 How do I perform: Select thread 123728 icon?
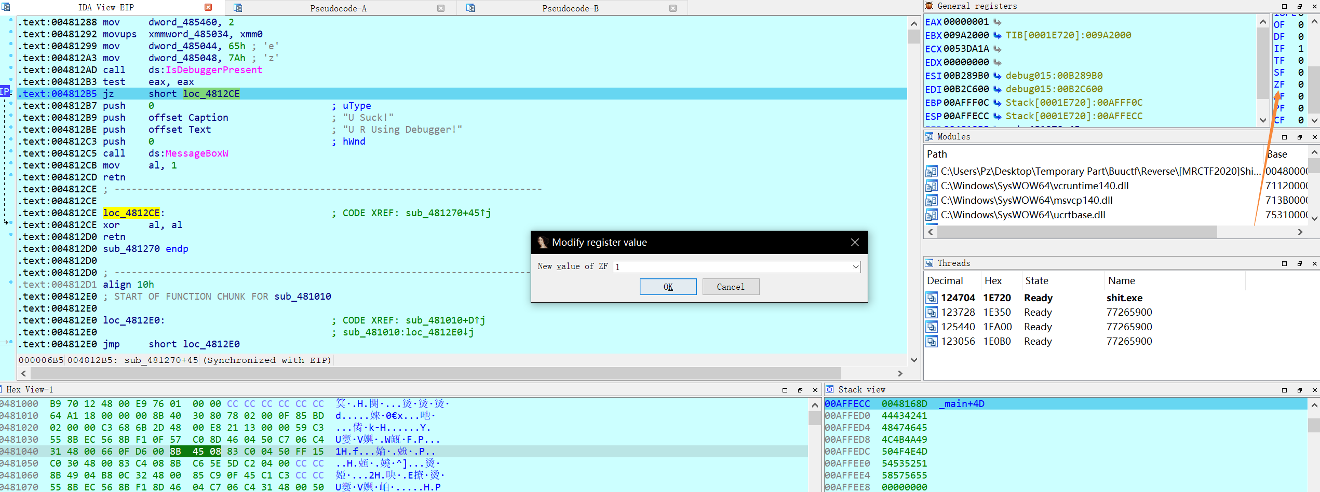point(932,312)
